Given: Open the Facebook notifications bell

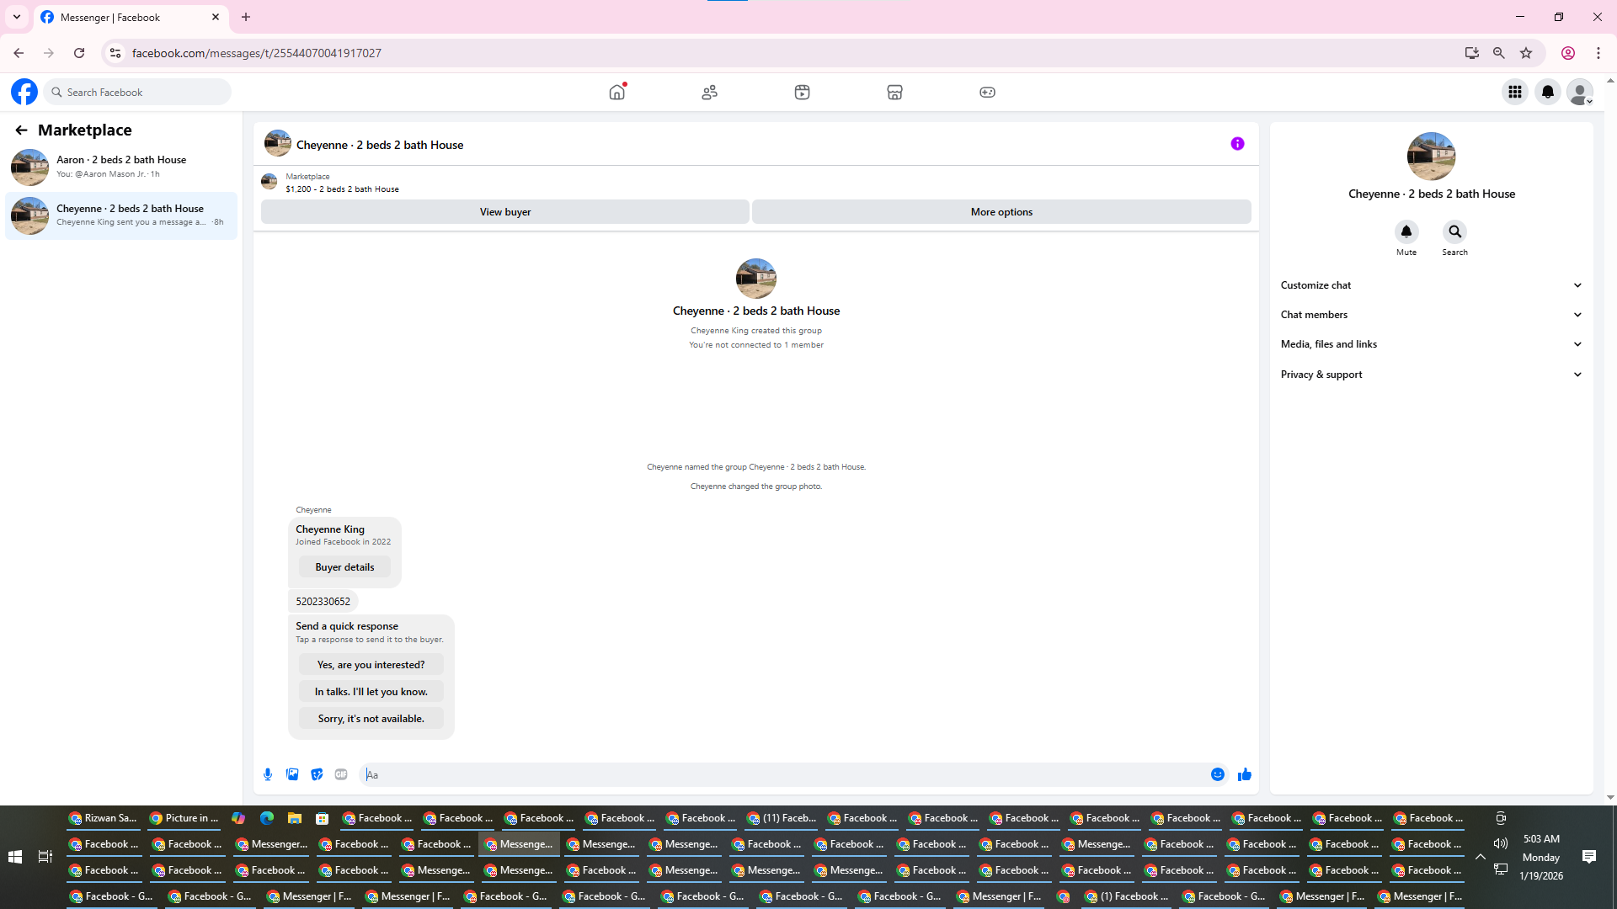Looking at the screenshot, I should (x=1548, y=92).
